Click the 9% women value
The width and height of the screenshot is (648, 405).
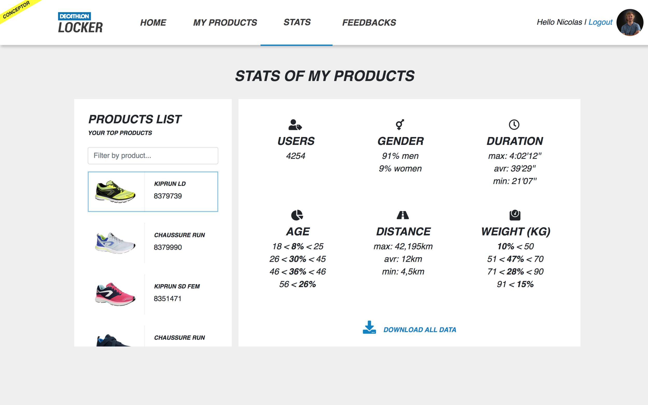click(400, 168)
